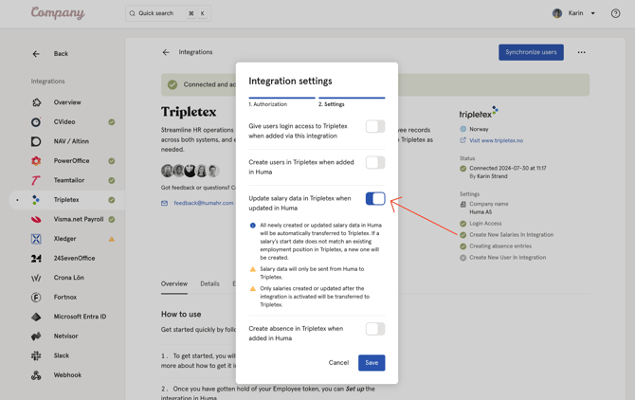Open Overview puzzle icon in sidebar
The image size is (635, 400).
tap(36, 102)
